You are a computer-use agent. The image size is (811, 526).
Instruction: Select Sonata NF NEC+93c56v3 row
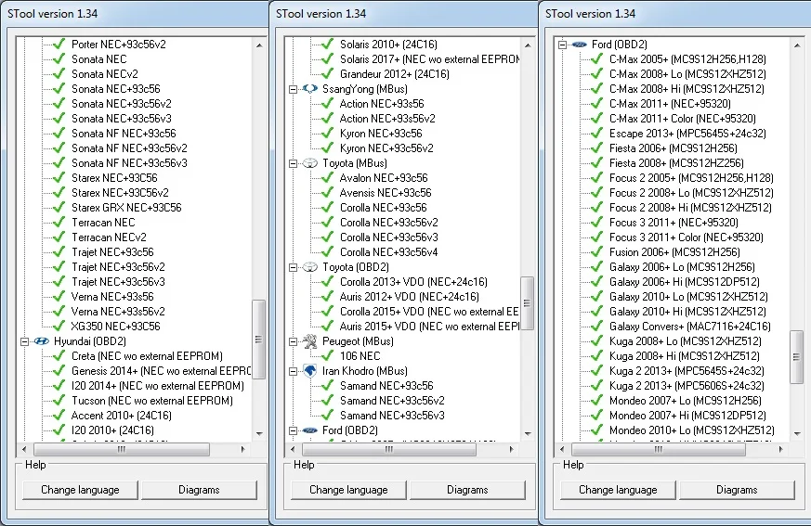(129, 163)
